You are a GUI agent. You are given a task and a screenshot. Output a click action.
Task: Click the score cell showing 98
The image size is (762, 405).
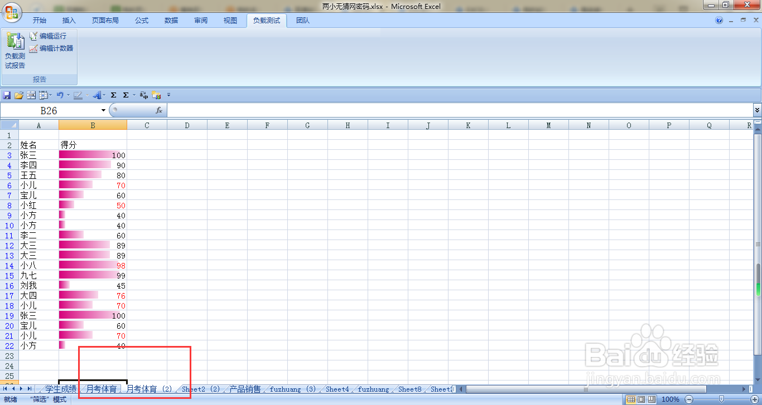(93, 266)
